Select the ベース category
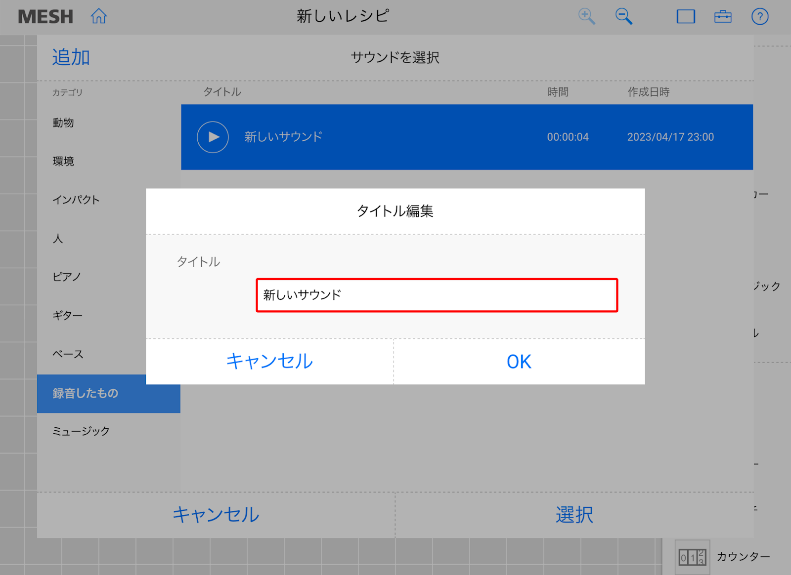The image size is (791, 575). (68, 354)
